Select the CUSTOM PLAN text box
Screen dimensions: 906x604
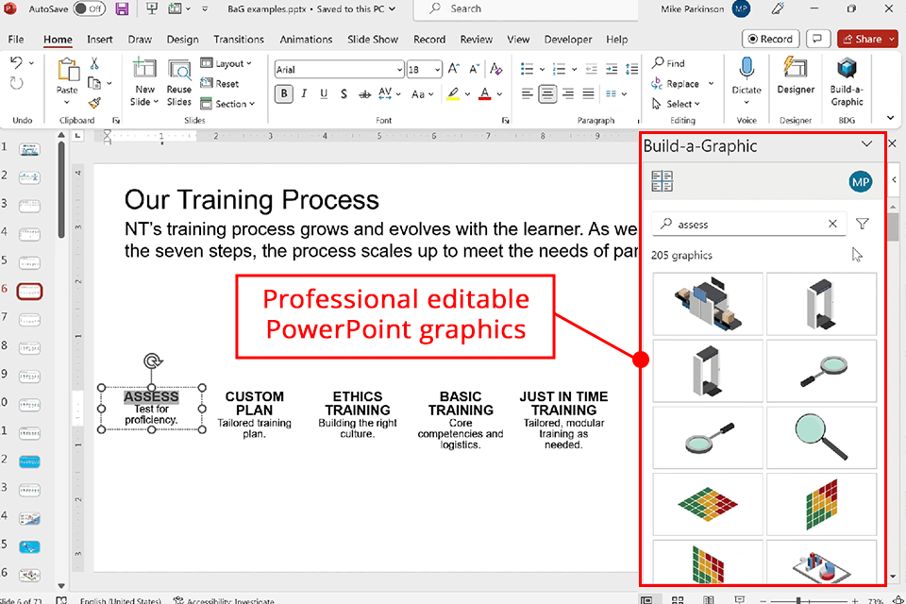tap(254, 414)
